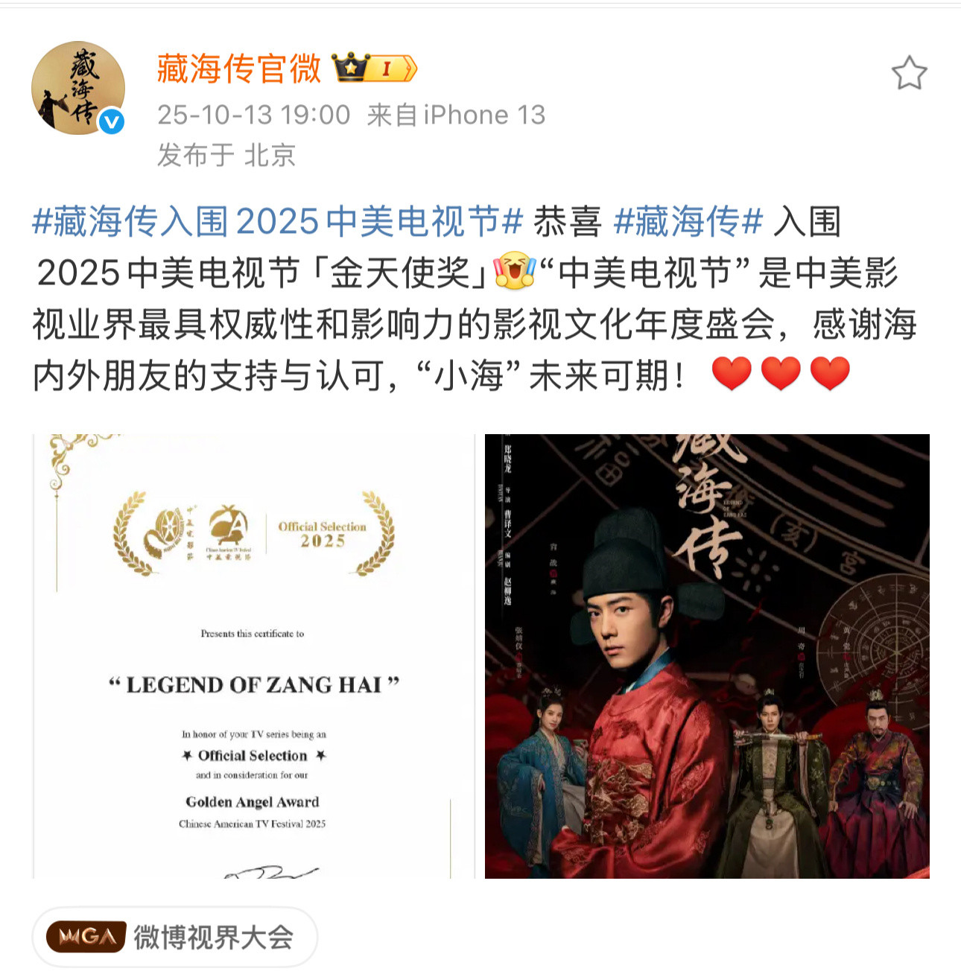961x980 pixels.
Task: Open the #藏海传# hashtag link
Action: click(688, 221)
